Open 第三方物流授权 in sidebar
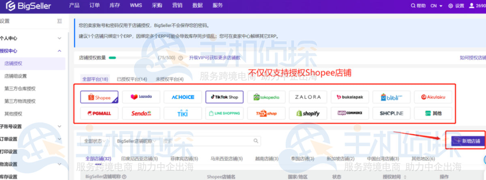The image size is (486, 180). pos(20,101)
